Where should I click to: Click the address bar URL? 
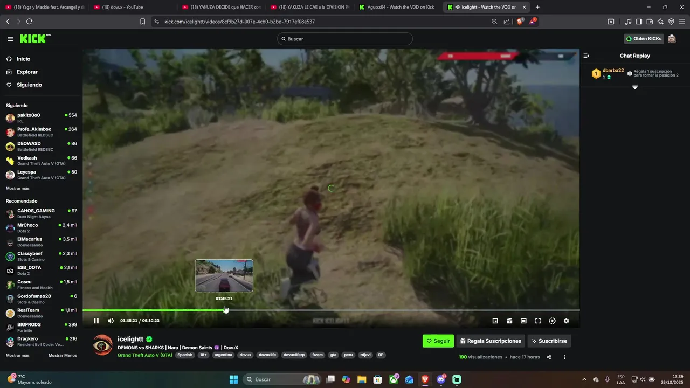tap(239, 22)
